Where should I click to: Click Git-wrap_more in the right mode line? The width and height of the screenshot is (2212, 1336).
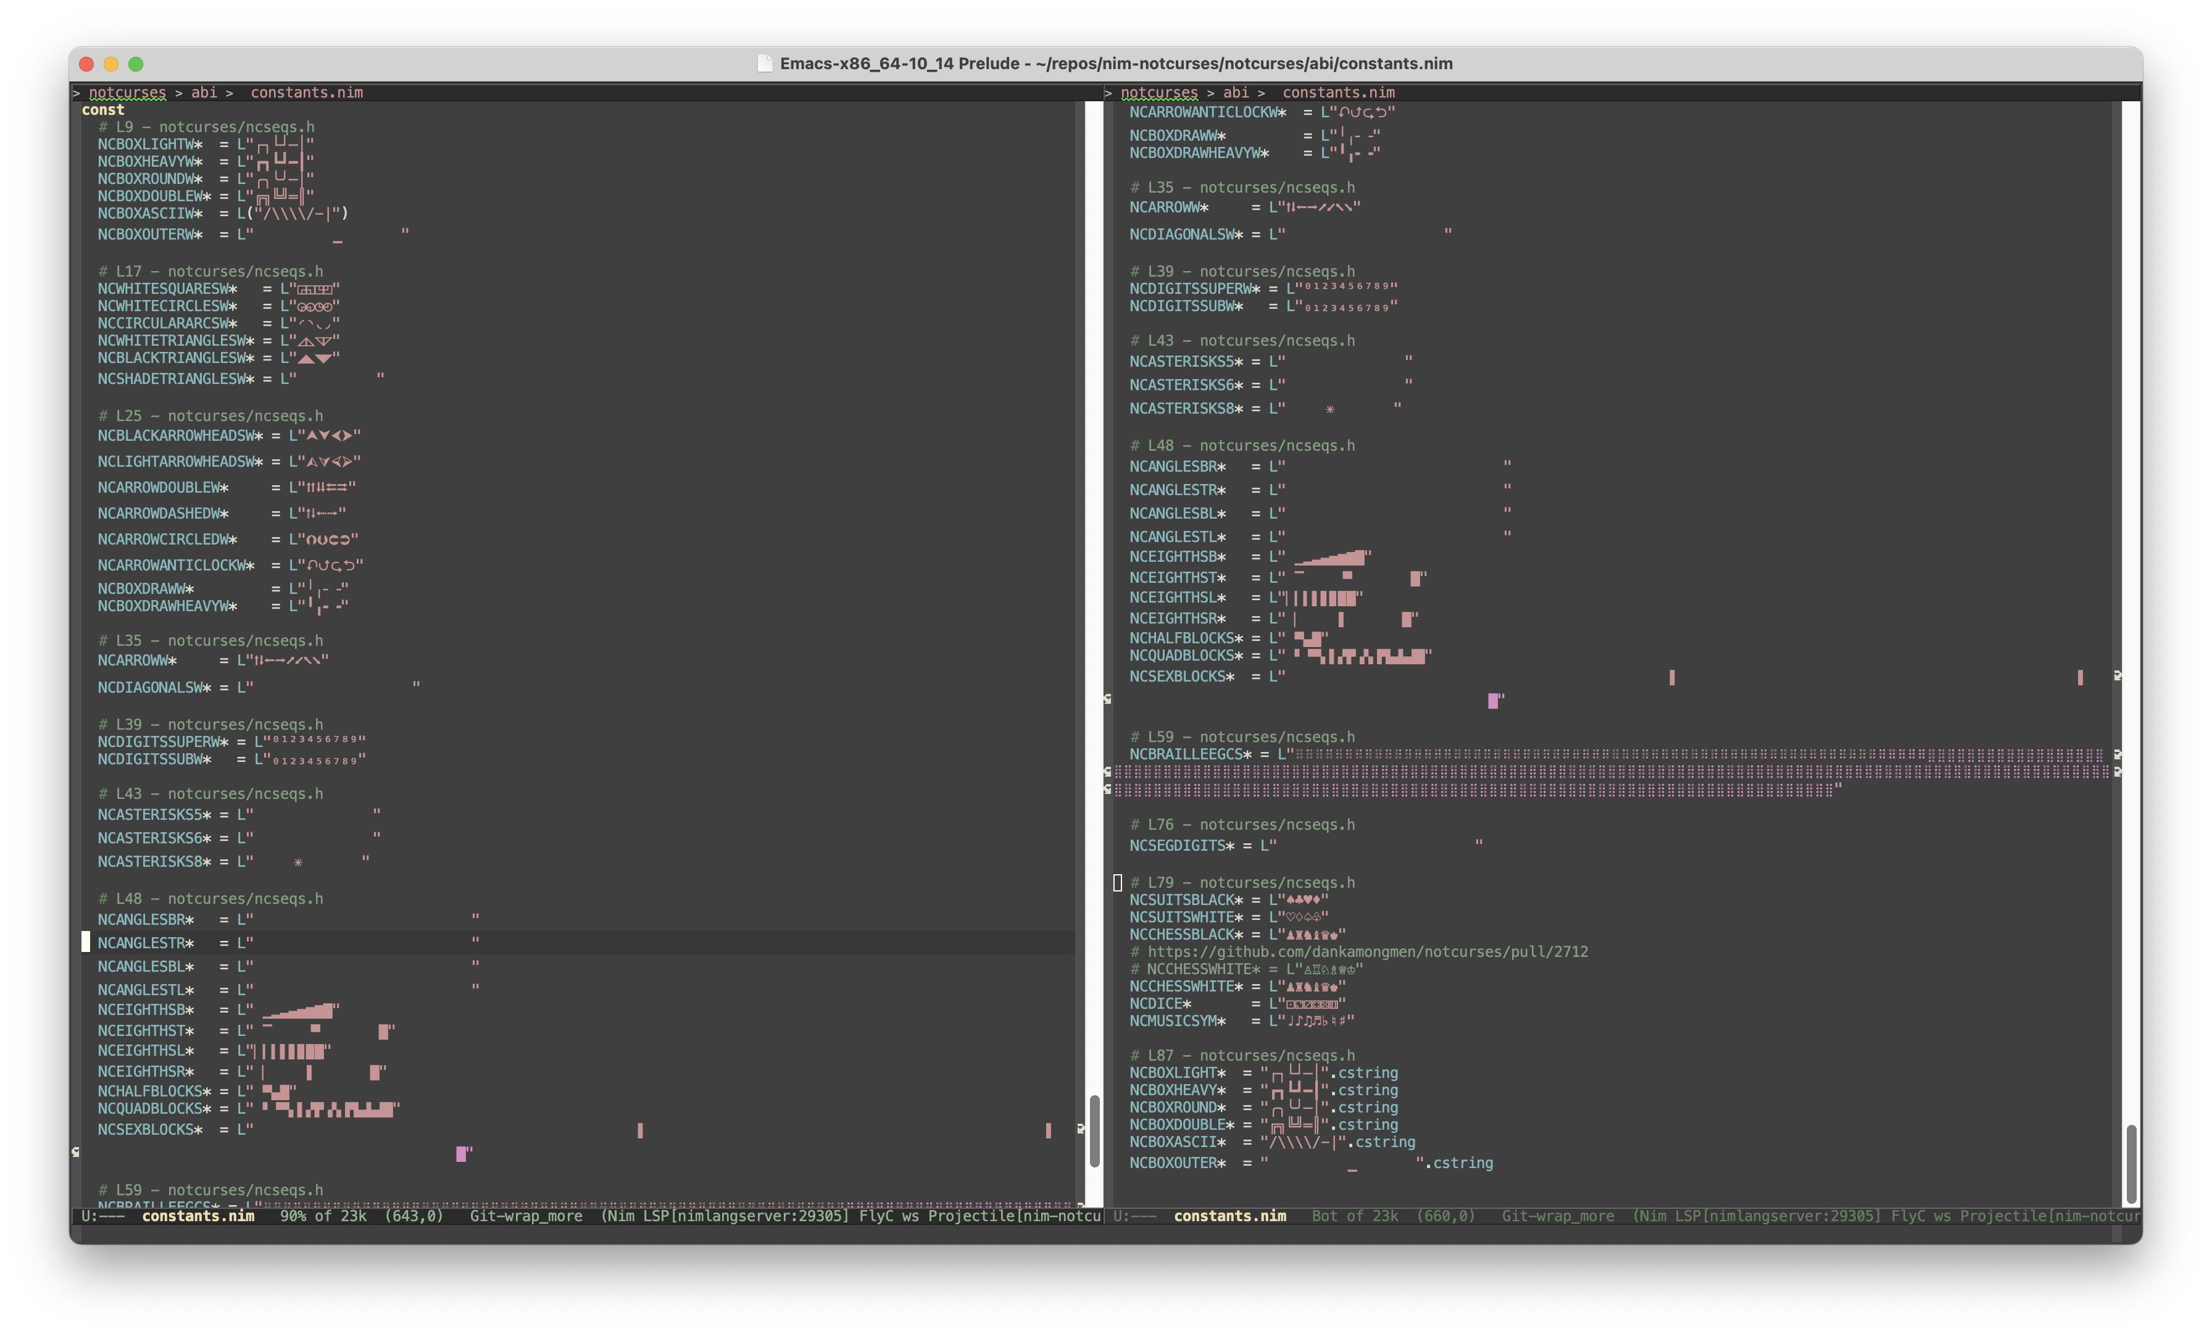1558,1216
